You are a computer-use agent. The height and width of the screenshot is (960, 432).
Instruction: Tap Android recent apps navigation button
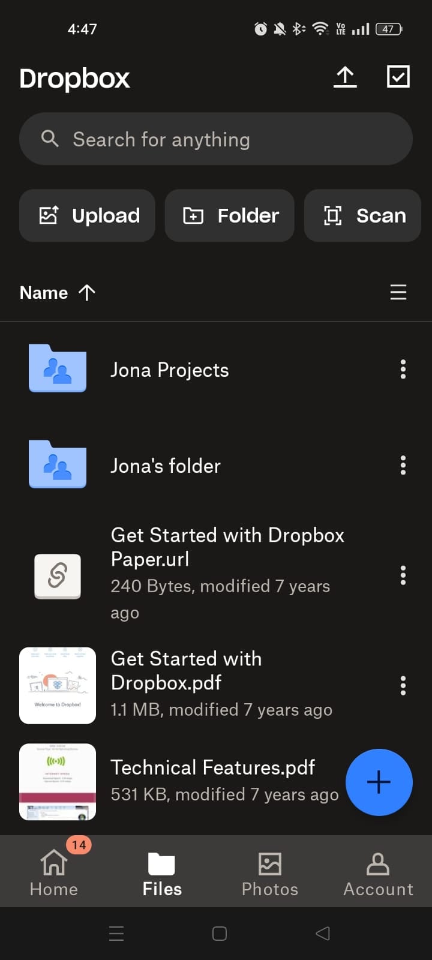(116, 934)
